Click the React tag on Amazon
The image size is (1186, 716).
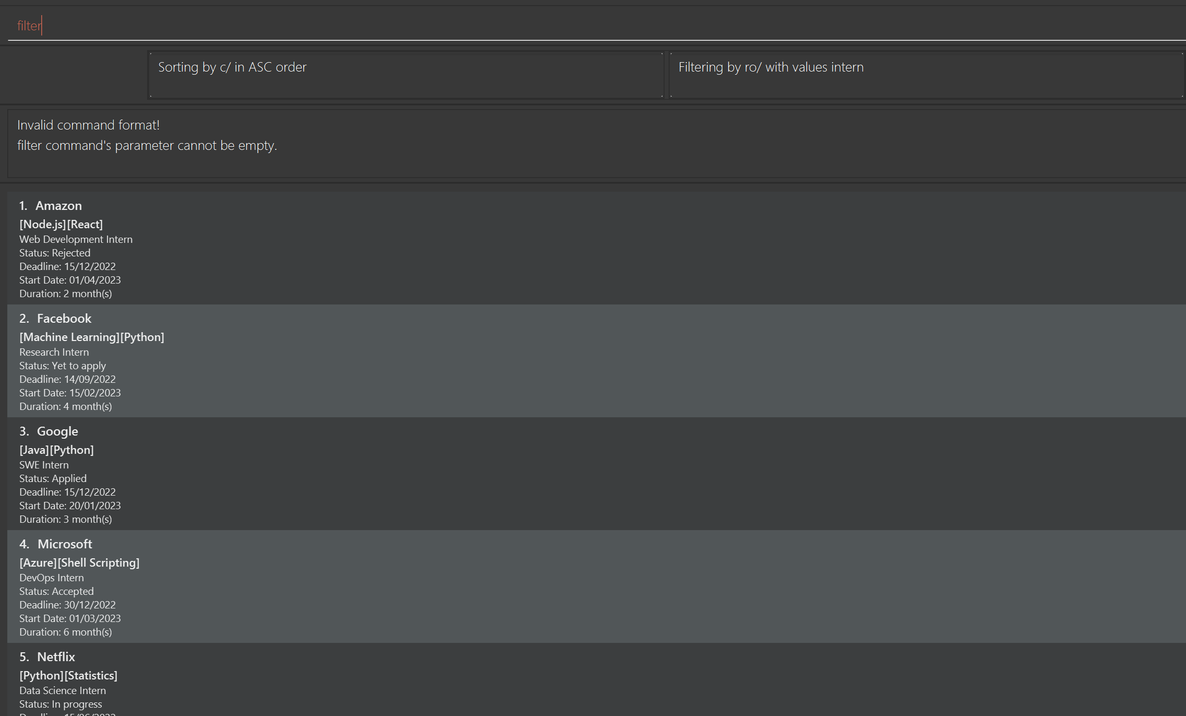coord(85,225)
